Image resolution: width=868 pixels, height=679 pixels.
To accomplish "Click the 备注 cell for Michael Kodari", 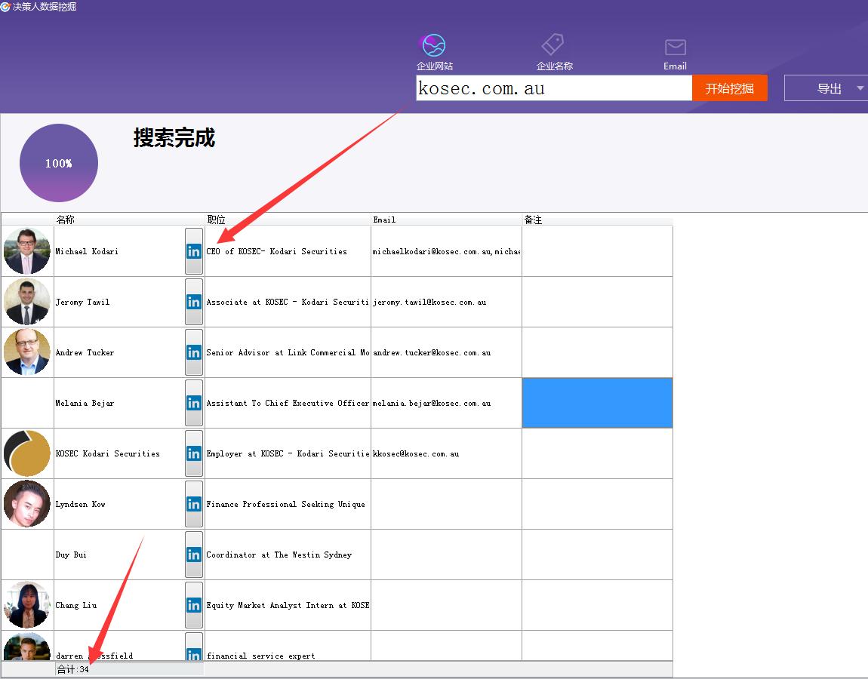I will click(x=597, y=251).
